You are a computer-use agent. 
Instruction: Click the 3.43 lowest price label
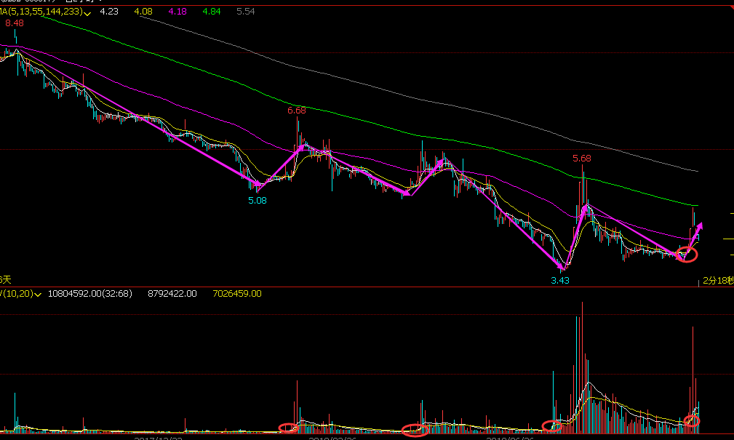click(560, 281)
